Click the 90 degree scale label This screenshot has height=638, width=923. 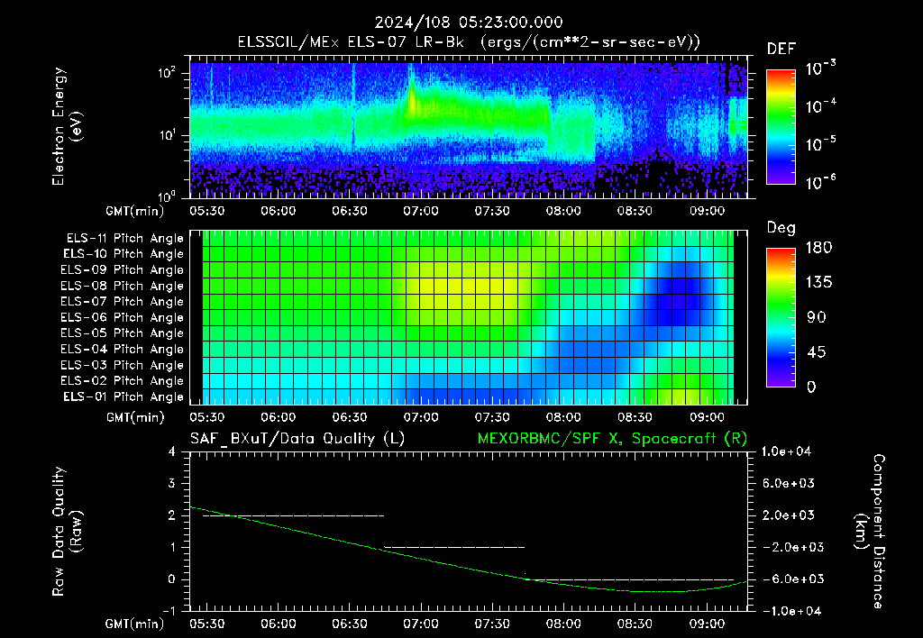(816, 317)
